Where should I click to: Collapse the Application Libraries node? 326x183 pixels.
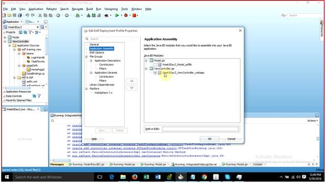(91, 73)
